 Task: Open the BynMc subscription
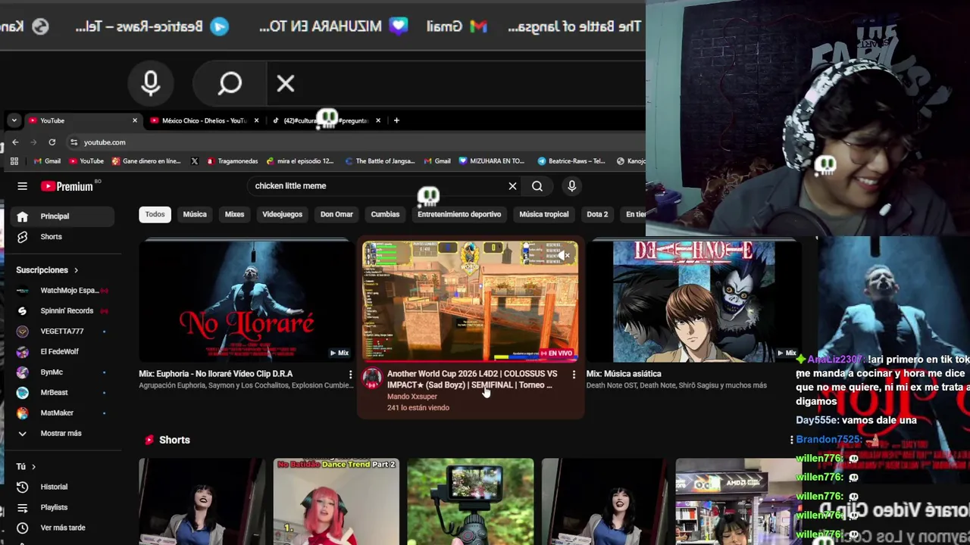63,372
